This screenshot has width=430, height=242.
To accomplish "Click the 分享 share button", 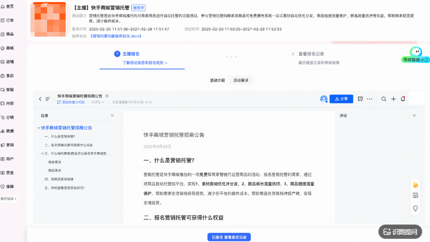I will pyautogui.click(x=342, y=99).
